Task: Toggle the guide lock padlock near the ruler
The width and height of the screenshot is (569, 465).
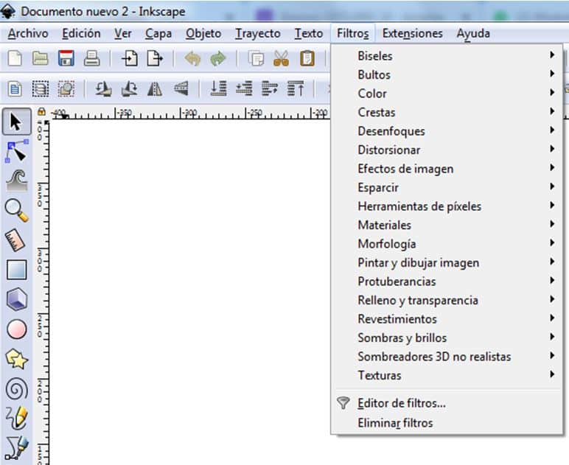Action: [42, 111]
